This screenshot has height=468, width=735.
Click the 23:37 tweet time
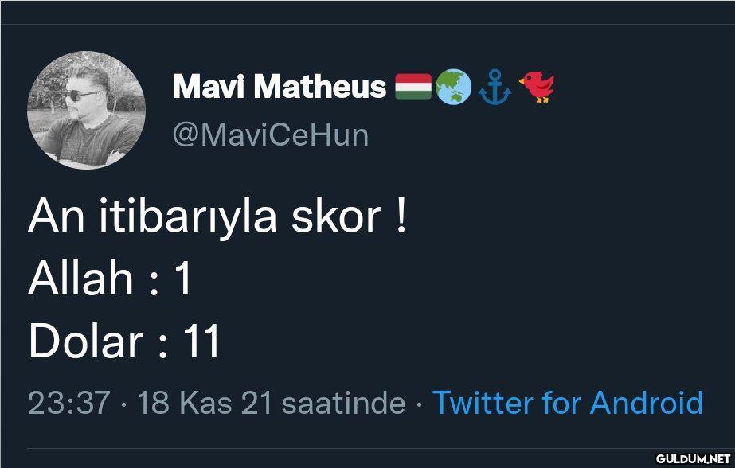point(68,403)
